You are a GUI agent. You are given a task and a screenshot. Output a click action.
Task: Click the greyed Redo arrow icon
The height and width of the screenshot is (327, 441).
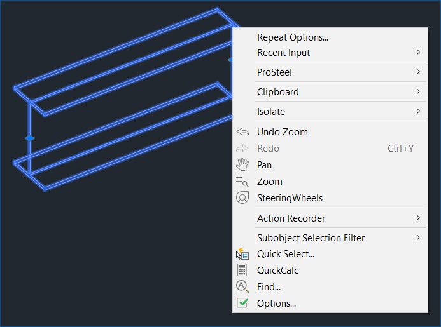(242, 148)
